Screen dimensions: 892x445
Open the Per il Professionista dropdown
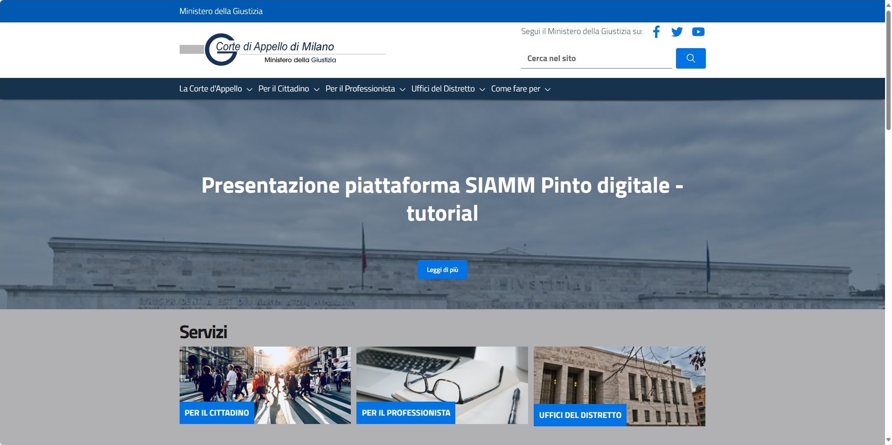click(x=365, y=89)
